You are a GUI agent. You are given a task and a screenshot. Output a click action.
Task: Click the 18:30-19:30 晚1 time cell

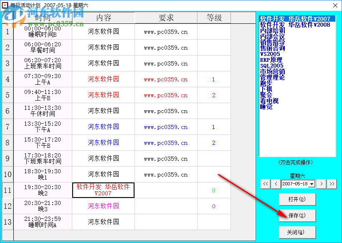pos(43,174)
